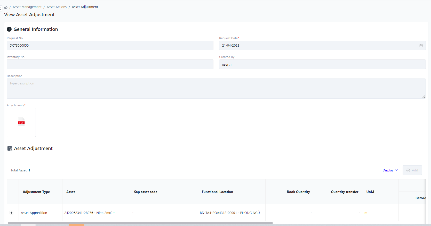Image resolution: width=431 pixels, height=226 pixels.
Task: Click the General Information info icon
Action: coord(9,29)
